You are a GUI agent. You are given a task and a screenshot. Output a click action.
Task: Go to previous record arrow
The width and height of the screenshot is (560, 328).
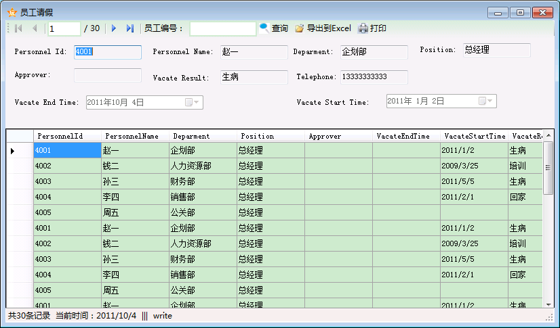point(35,28)
